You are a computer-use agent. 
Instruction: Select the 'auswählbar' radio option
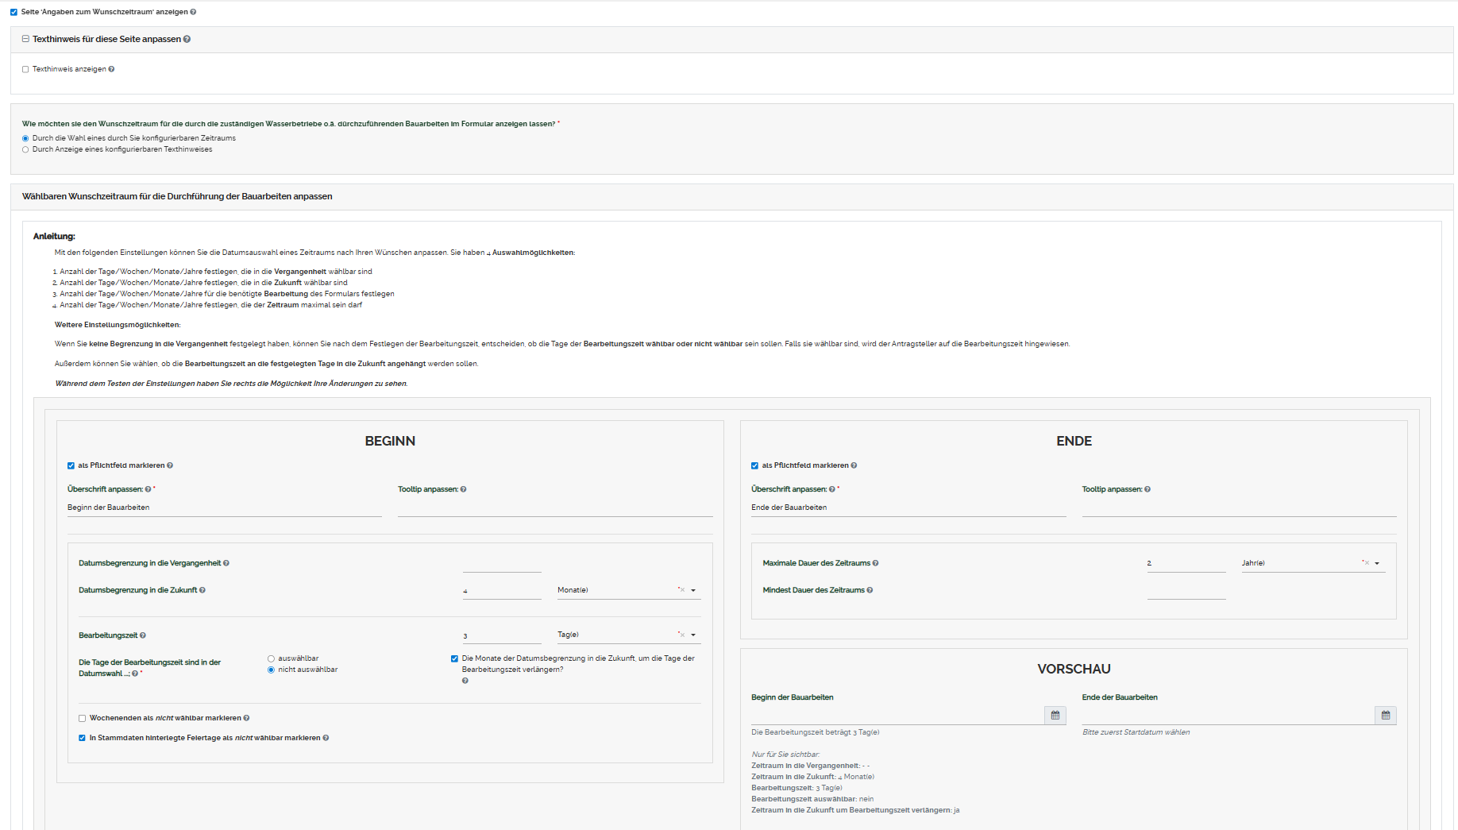coord(271,658)
